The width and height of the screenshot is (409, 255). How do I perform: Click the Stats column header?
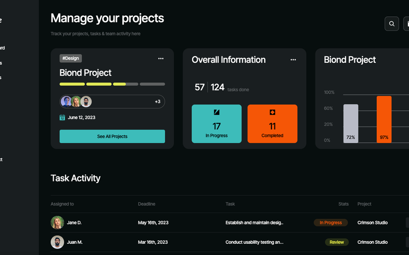point(343,204)
